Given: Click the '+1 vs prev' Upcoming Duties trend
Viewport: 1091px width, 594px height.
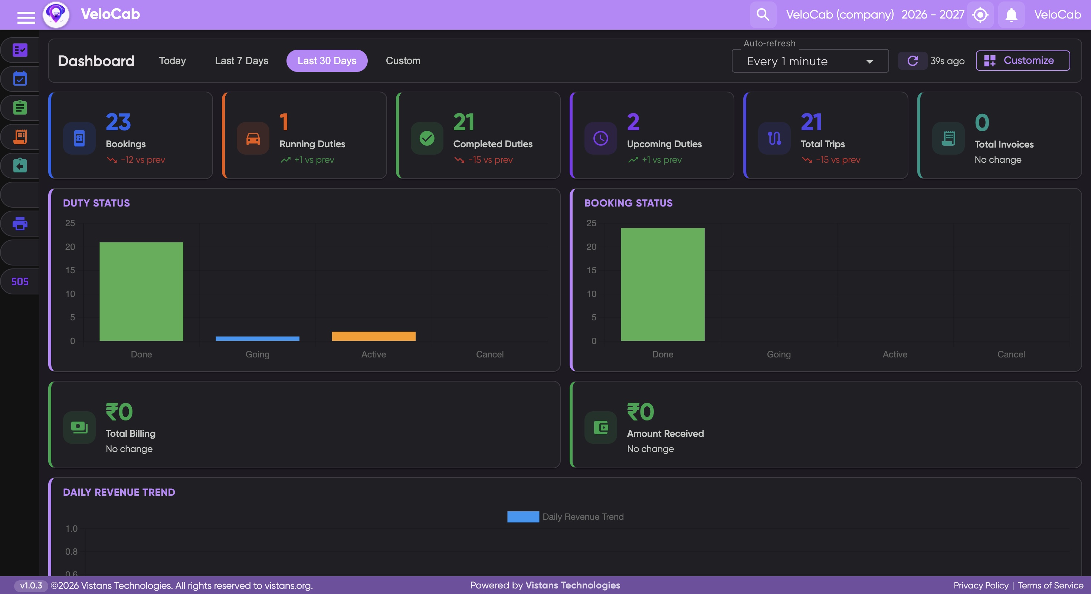Looking at the screenshot, I should (655, 159).
